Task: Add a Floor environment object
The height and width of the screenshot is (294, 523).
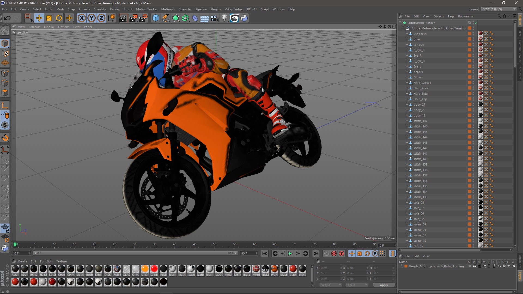Action: coord(205,18)
